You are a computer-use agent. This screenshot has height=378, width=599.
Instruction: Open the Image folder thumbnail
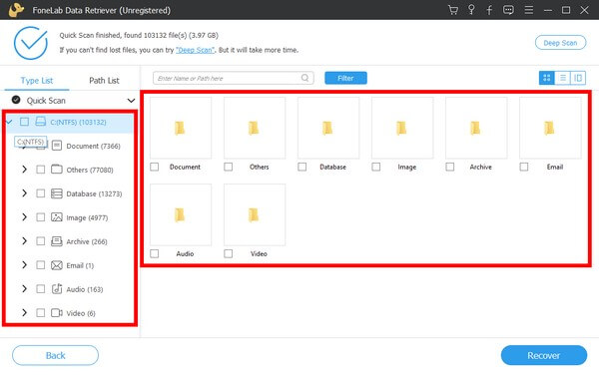point(402,128)
